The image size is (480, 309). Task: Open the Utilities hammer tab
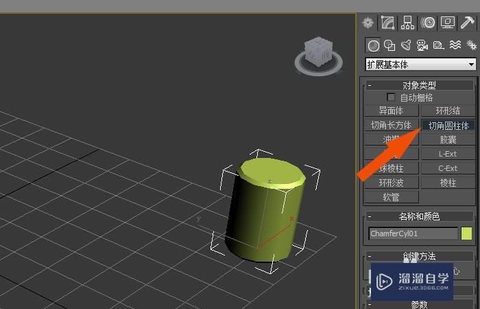[x=468, y=23]
